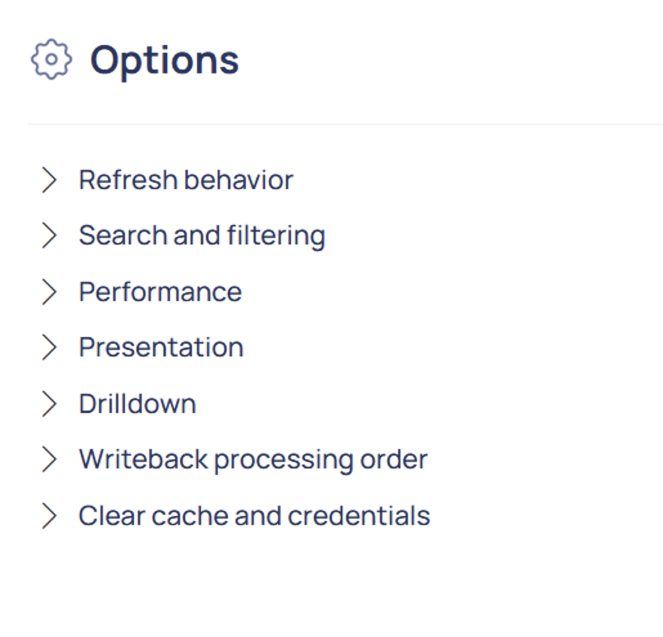
Task: Open the Presentation section label
Action: [x=161, y=348]
